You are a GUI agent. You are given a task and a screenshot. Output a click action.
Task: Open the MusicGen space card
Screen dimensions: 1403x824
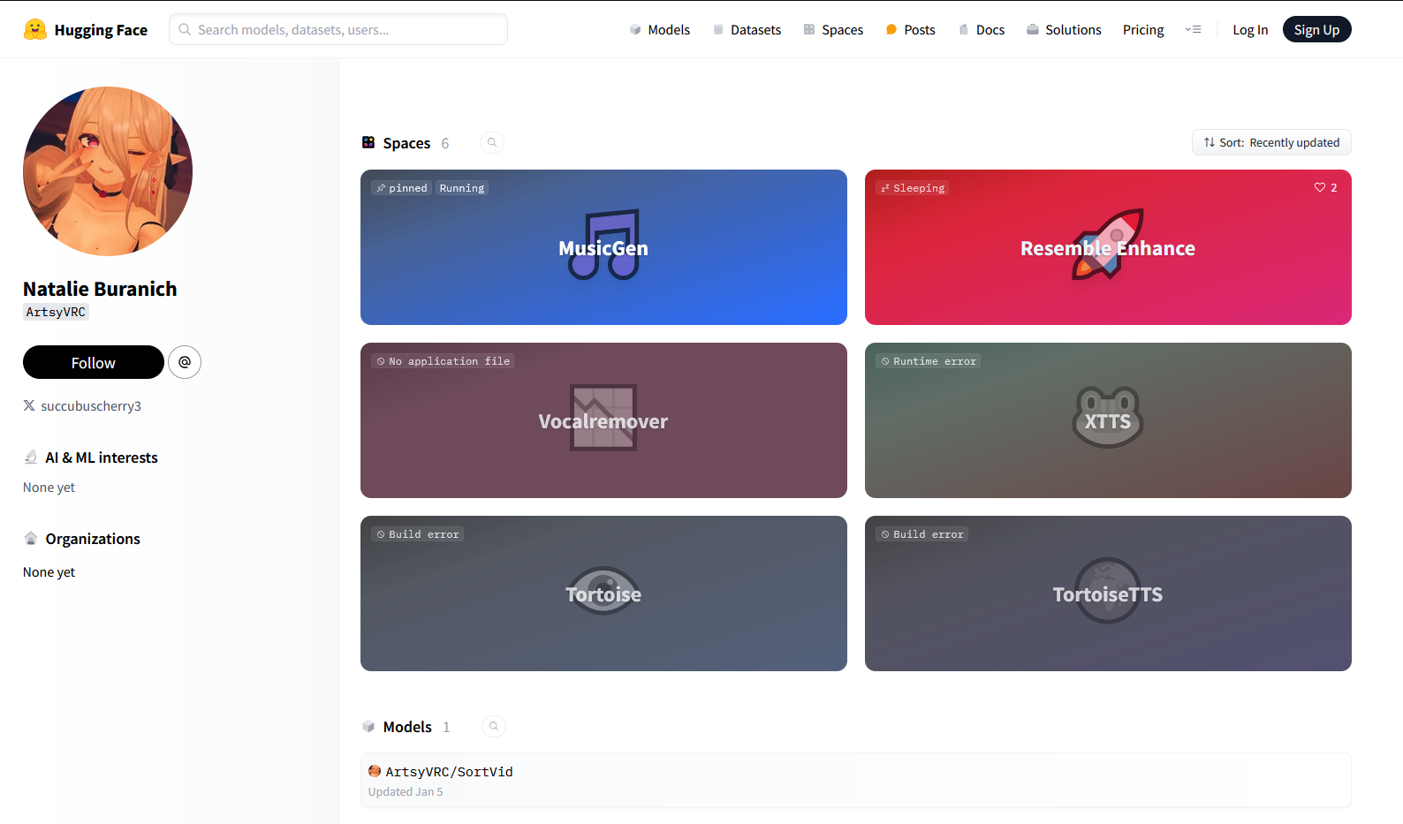603,247
